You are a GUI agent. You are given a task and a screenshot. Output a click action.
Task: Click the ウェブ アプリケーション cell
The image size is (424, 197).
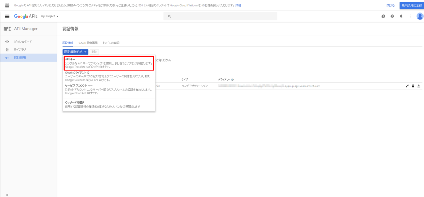click(x=195, y=86)
